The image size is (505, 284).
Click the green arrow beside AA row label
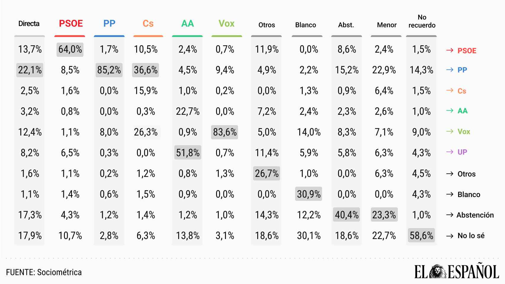(450, 111)
